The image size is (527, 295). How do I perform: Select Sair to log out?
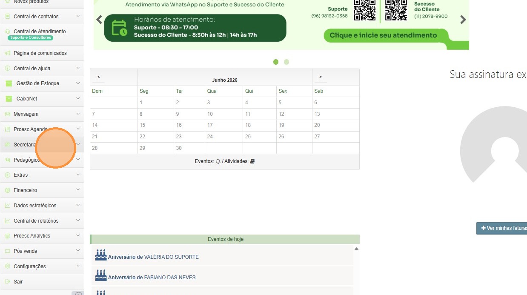[42, 281]
